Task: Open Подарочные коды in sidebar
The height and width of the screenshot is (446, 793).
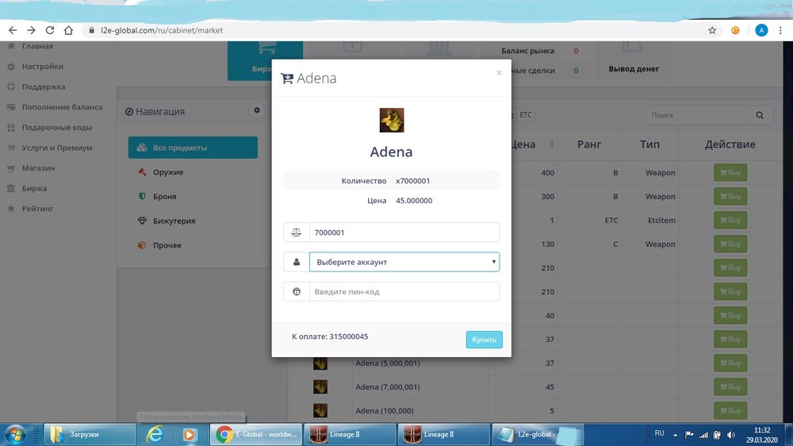Action: (56, 128)
